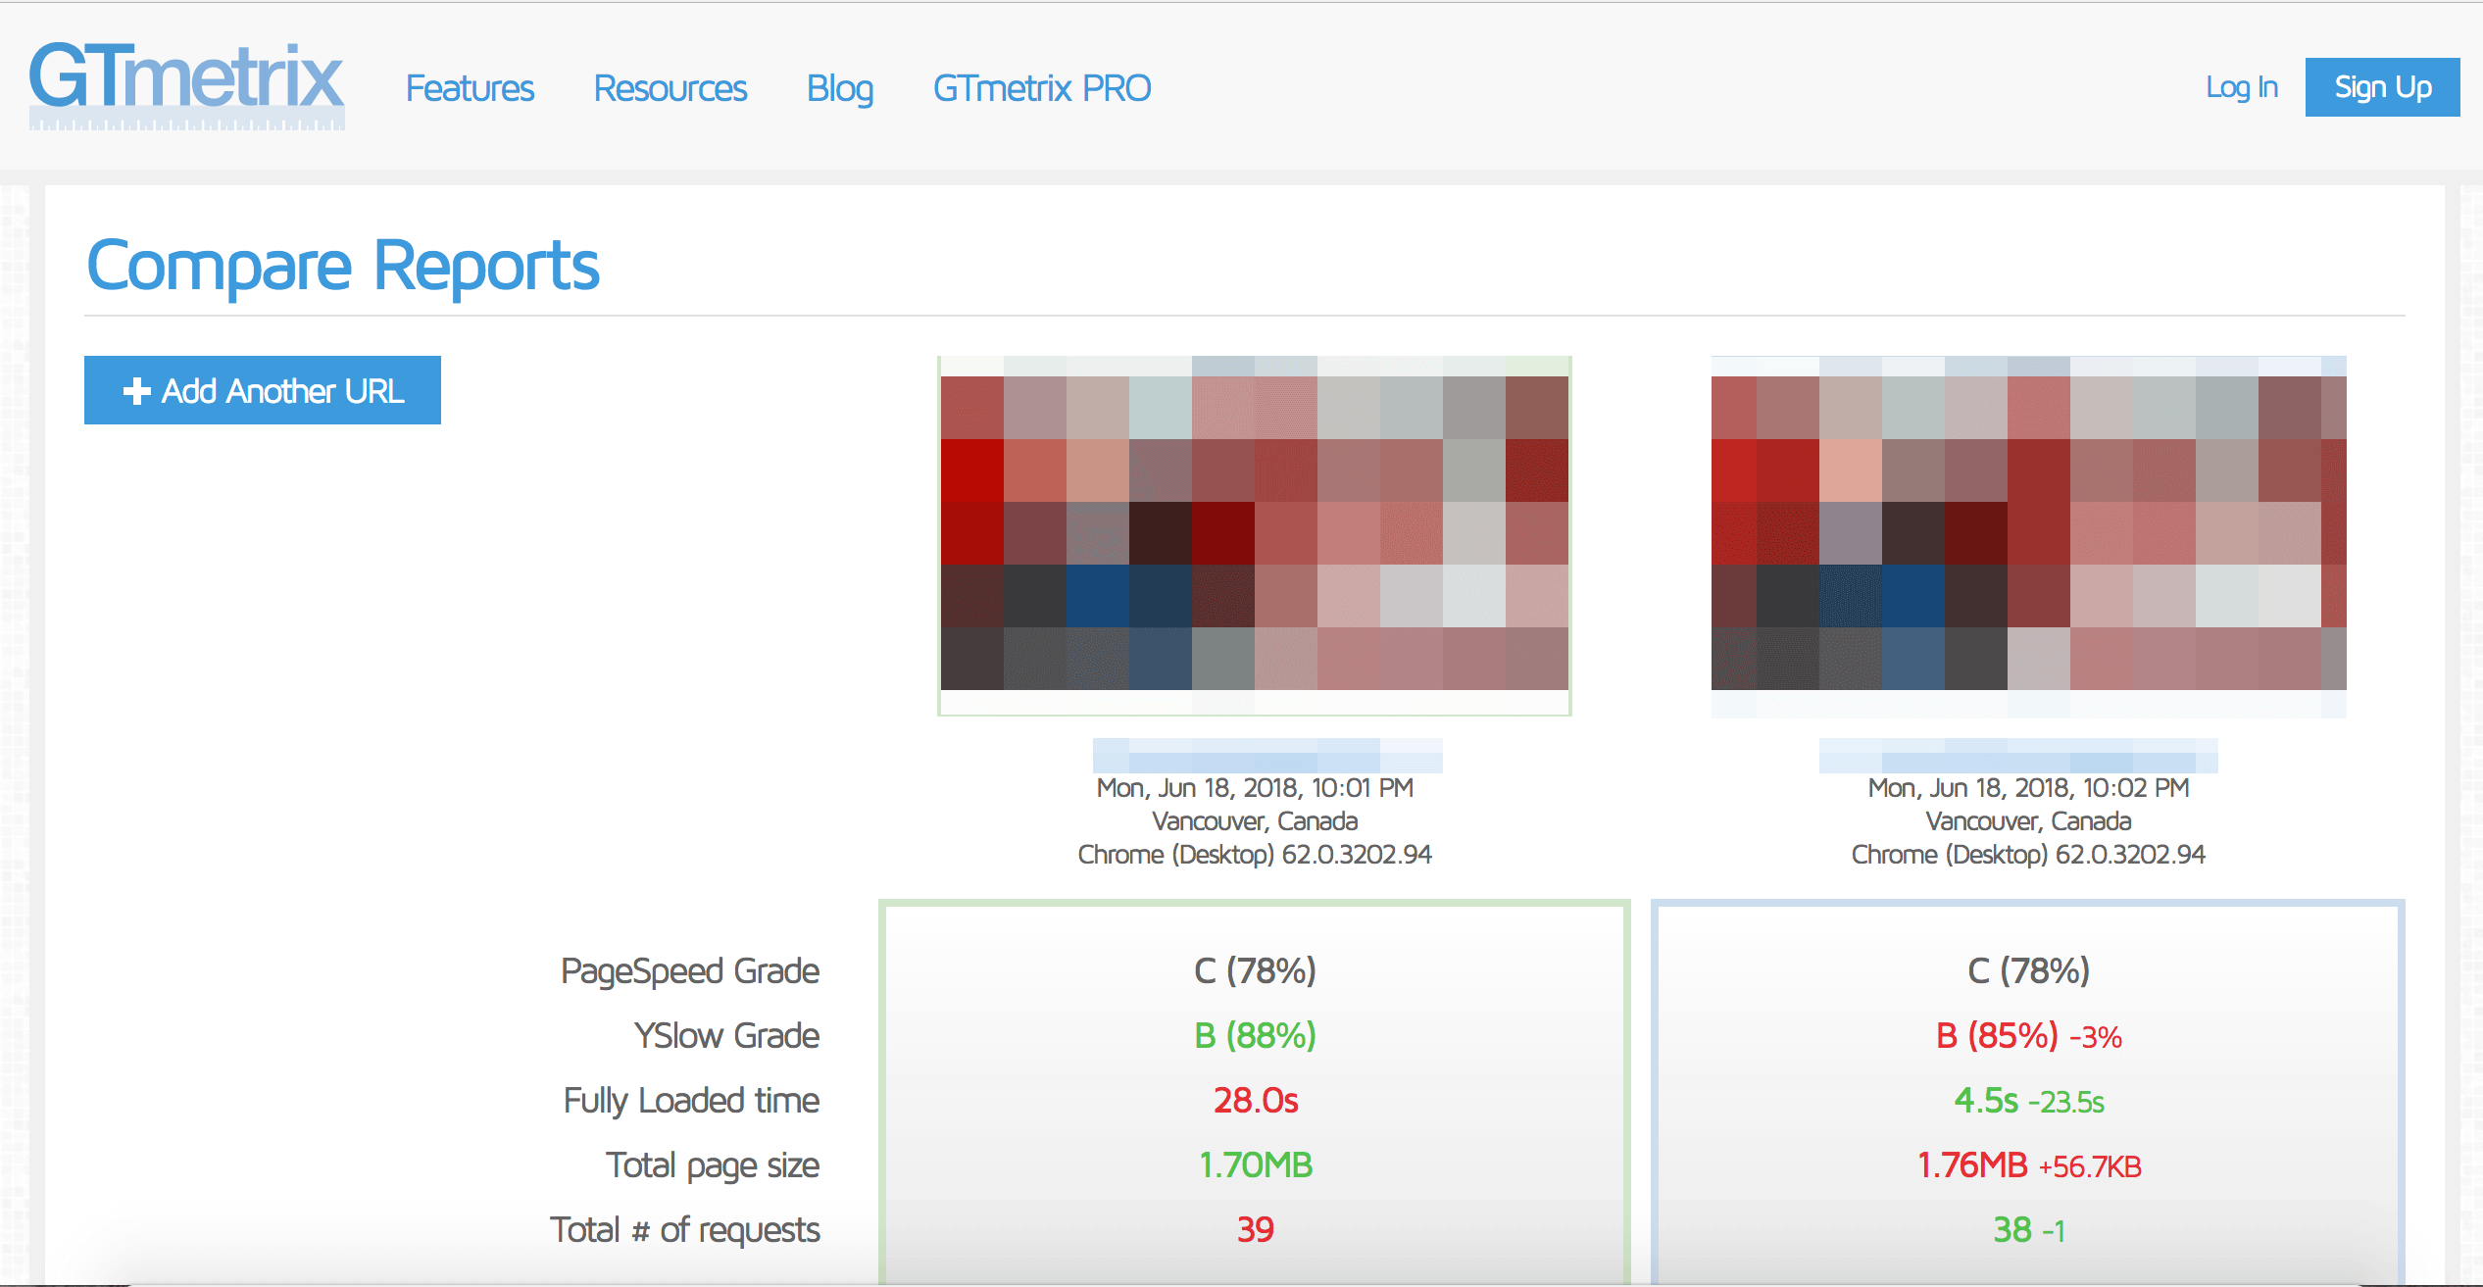Select the 39 requests value

pos(1256,1230)
